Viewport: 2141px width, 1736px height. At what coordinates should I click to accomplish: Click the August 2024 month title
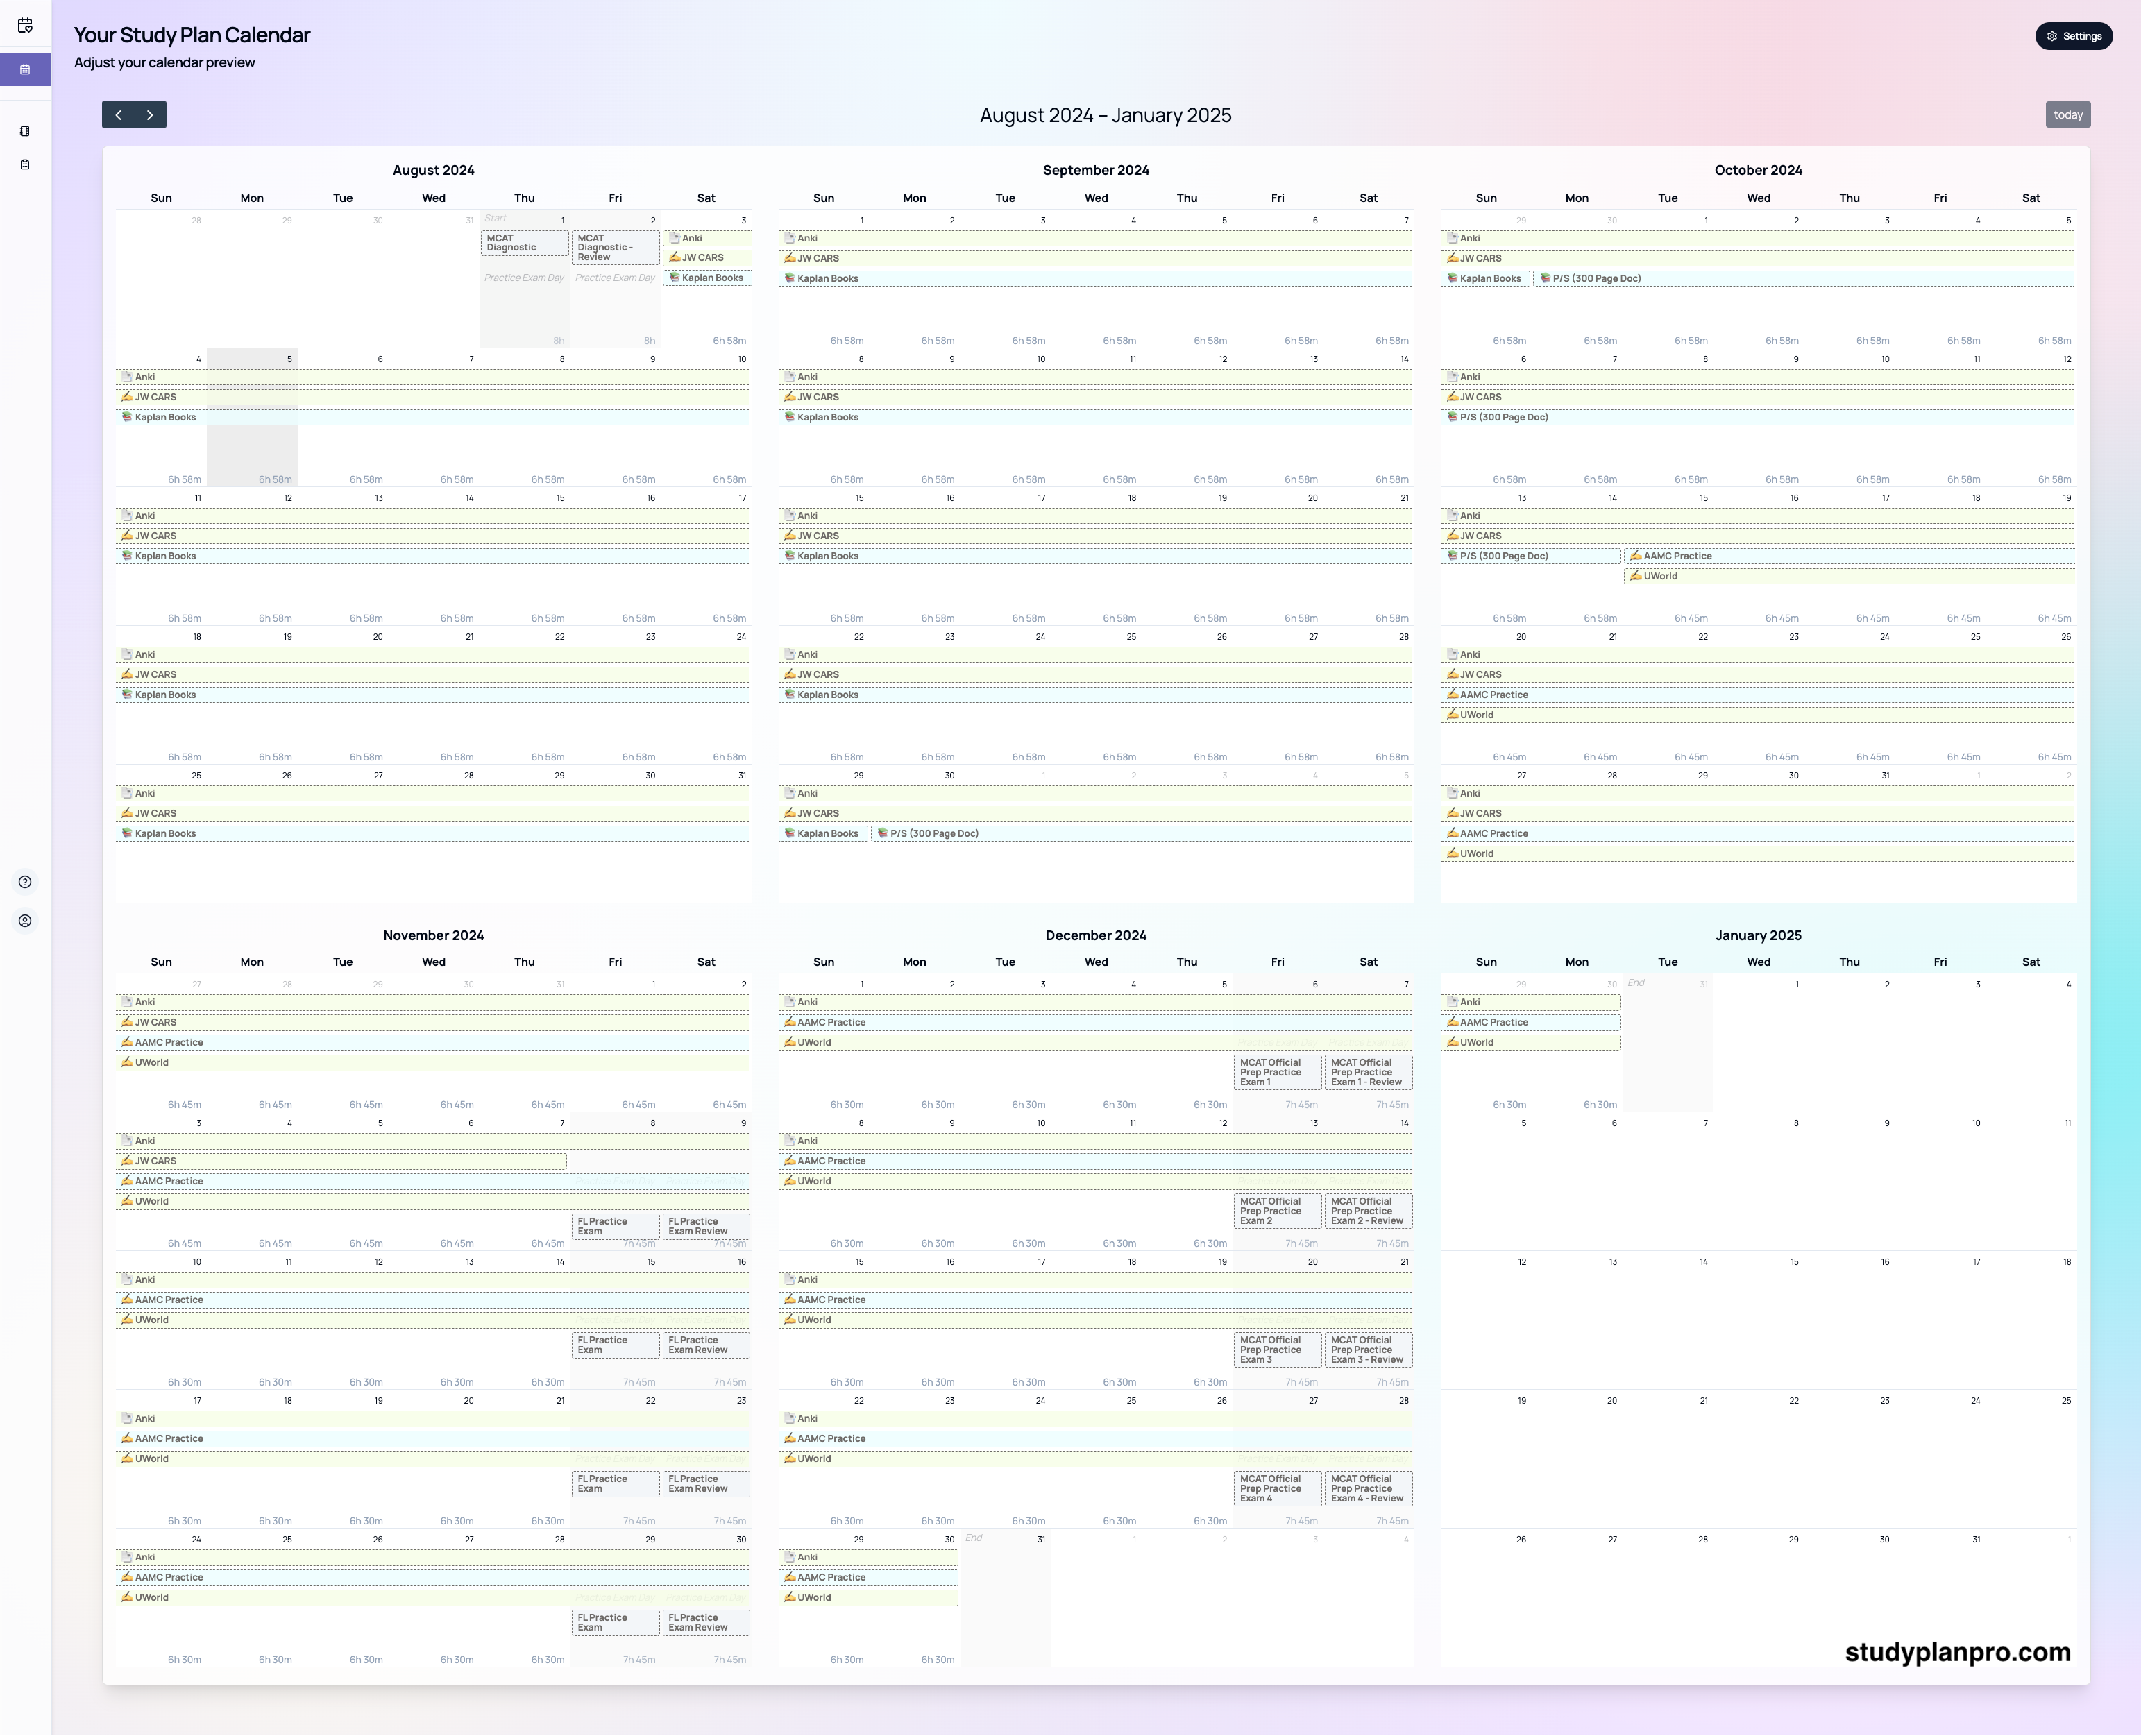[433, 170]
